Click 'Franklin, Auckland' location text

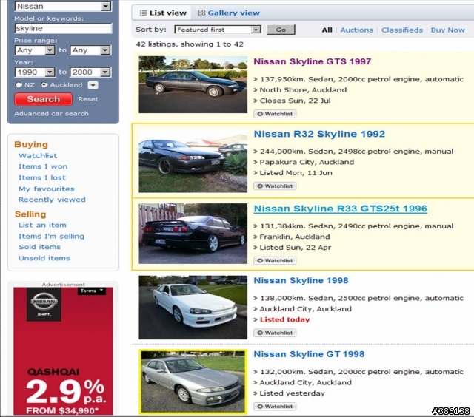click(x=295, y=237)
